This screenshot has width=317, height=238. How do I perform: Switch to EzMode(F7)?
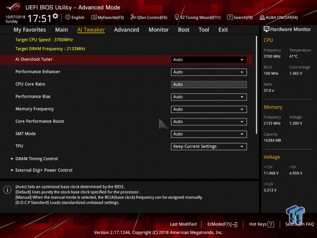(222, 224)
